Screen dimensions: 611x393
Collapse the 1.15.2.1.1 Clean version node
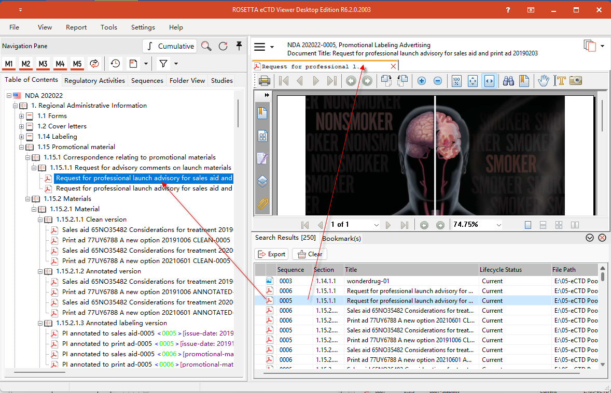(40, 220)
